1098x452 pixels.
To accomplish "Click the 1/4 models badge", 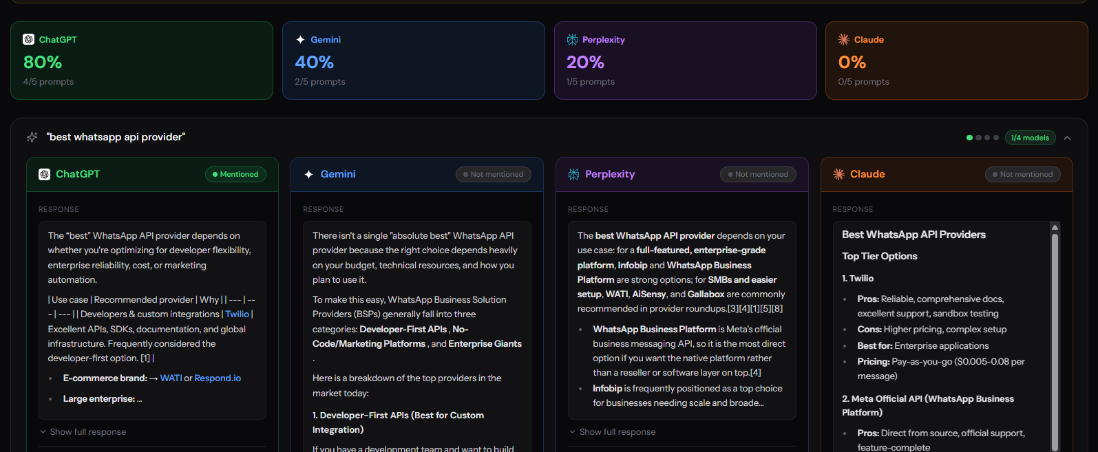I will pos(1030,138).
